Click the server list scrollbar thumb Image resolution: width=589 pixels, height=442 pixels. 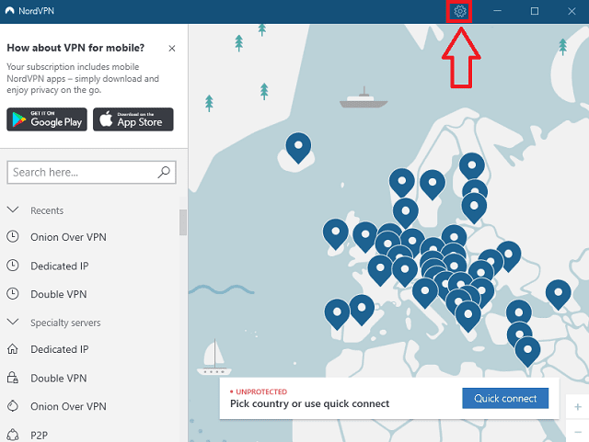(x=183, y=222)
